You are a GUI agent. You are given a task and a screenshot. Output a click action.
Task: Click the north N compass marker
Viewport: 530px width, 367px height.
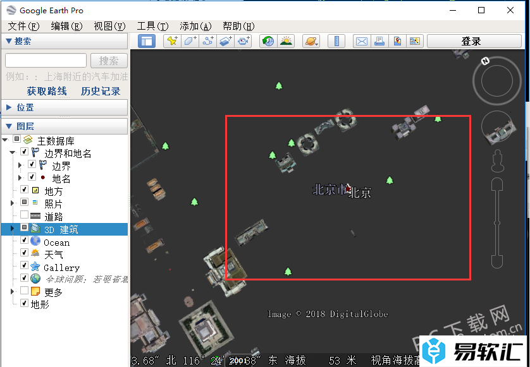pyautogui.click(x=485, y=61)
